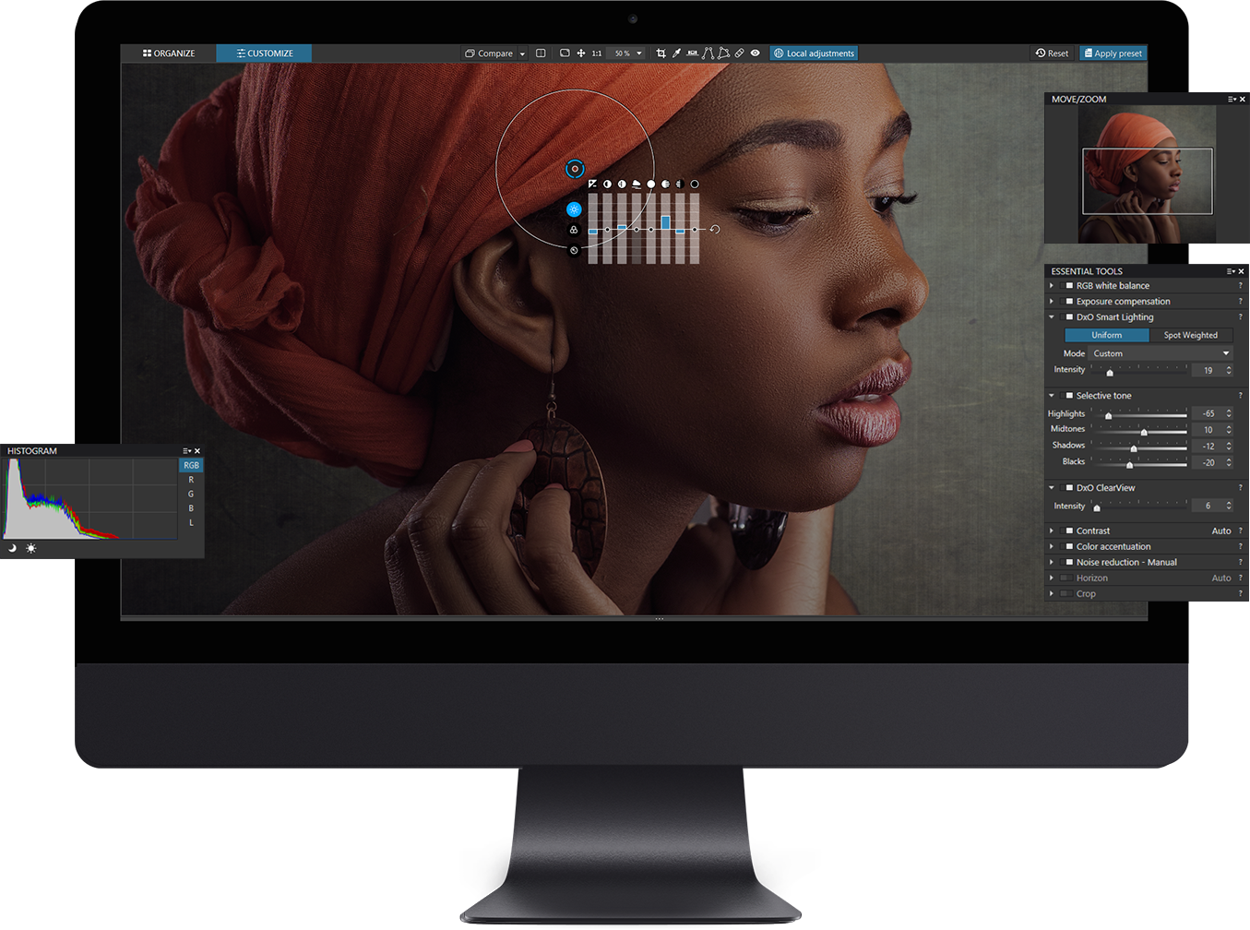Open the Local adjustments tool

(814, 53)
